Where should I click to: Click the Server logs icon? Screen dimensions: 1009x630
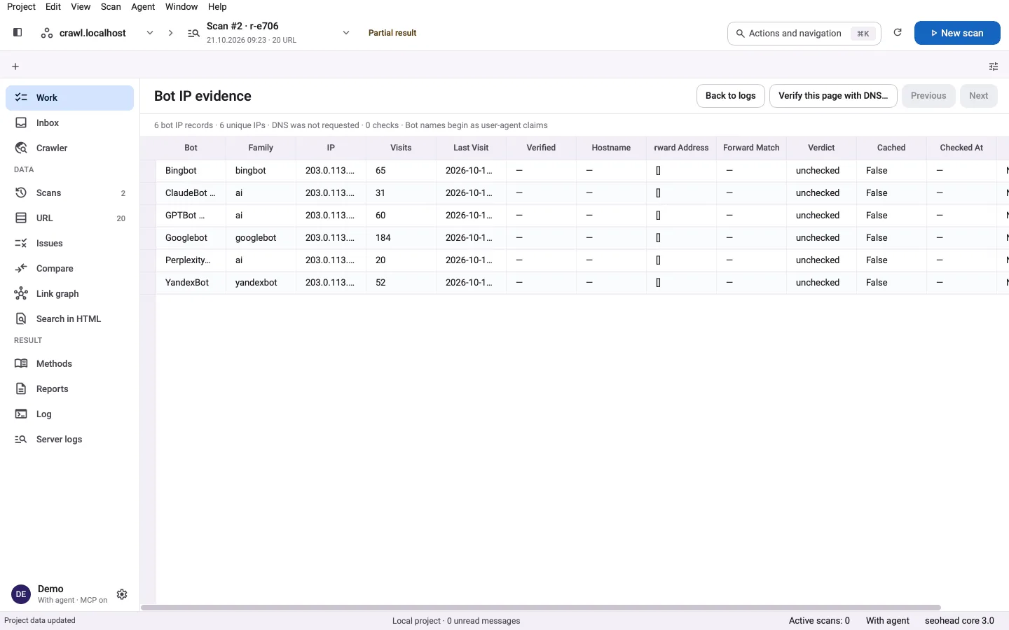[x=21, y=439]
